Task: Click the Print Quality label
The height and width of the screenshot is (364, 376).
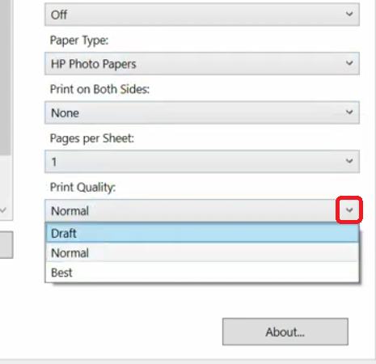Action: pyautogui.click(x=82, y=188)
